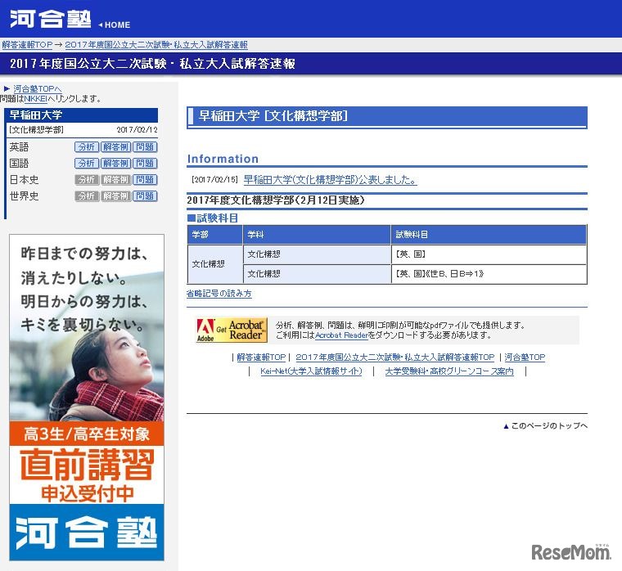The image size is (622, 571).
Task: Open 大学受験科・高校グリーンコース案内 link
Action: (x=449, y=371)
